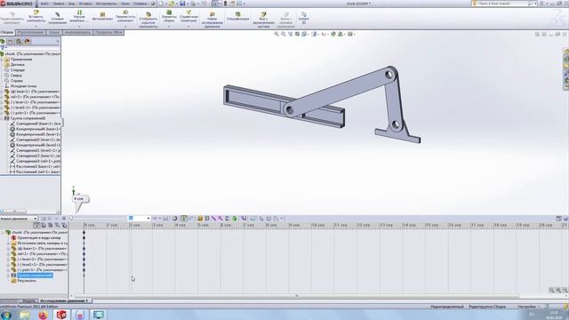Open the Animation Wizard in the motion toolbar
The image size is (569, 320).
point(174,219)
